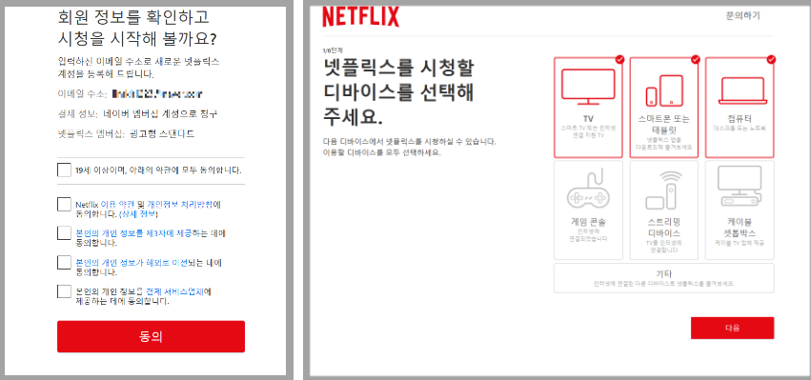811x380 pixels.
Task: Check the Netflix 이용 약관 consent checkbox
Action: (64, 204)
